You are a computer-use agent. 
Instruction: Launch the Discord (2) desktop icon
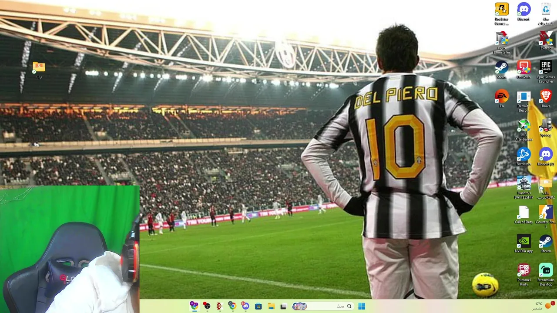546,157
